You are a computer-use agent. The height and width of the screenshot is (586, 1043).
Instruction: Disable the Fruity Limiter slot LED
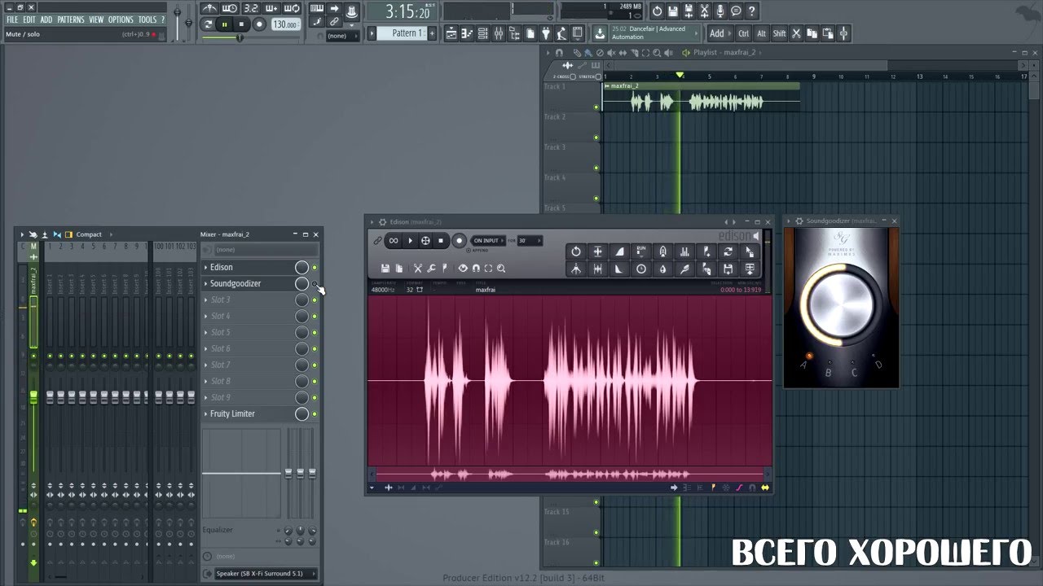coord(315,414)
